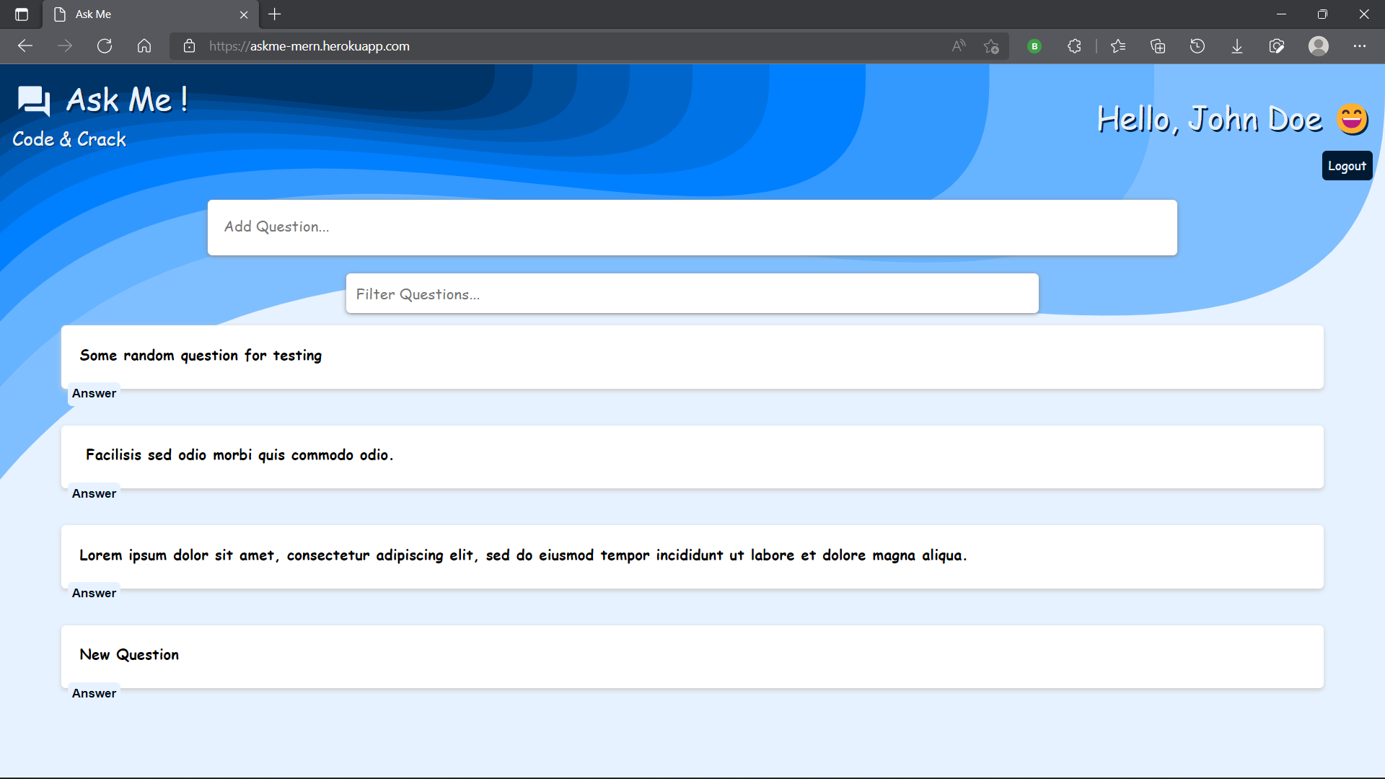Open the Extensions puzzle icon
This screenshot has height=779, width=1385.
click(x=1074, y=46)
